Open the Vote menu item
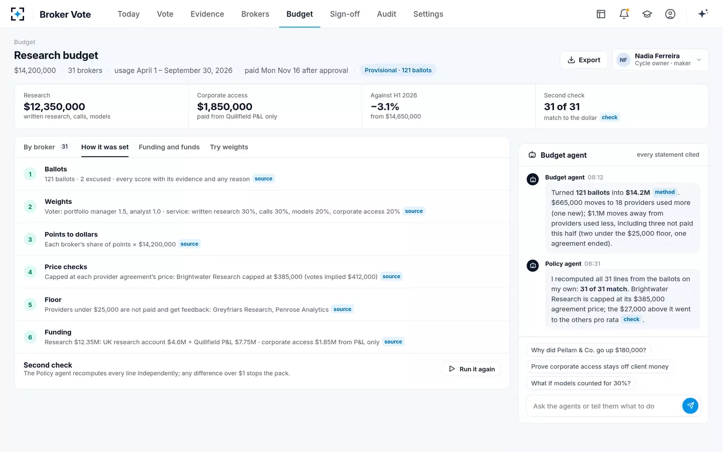 pos(165,14)
